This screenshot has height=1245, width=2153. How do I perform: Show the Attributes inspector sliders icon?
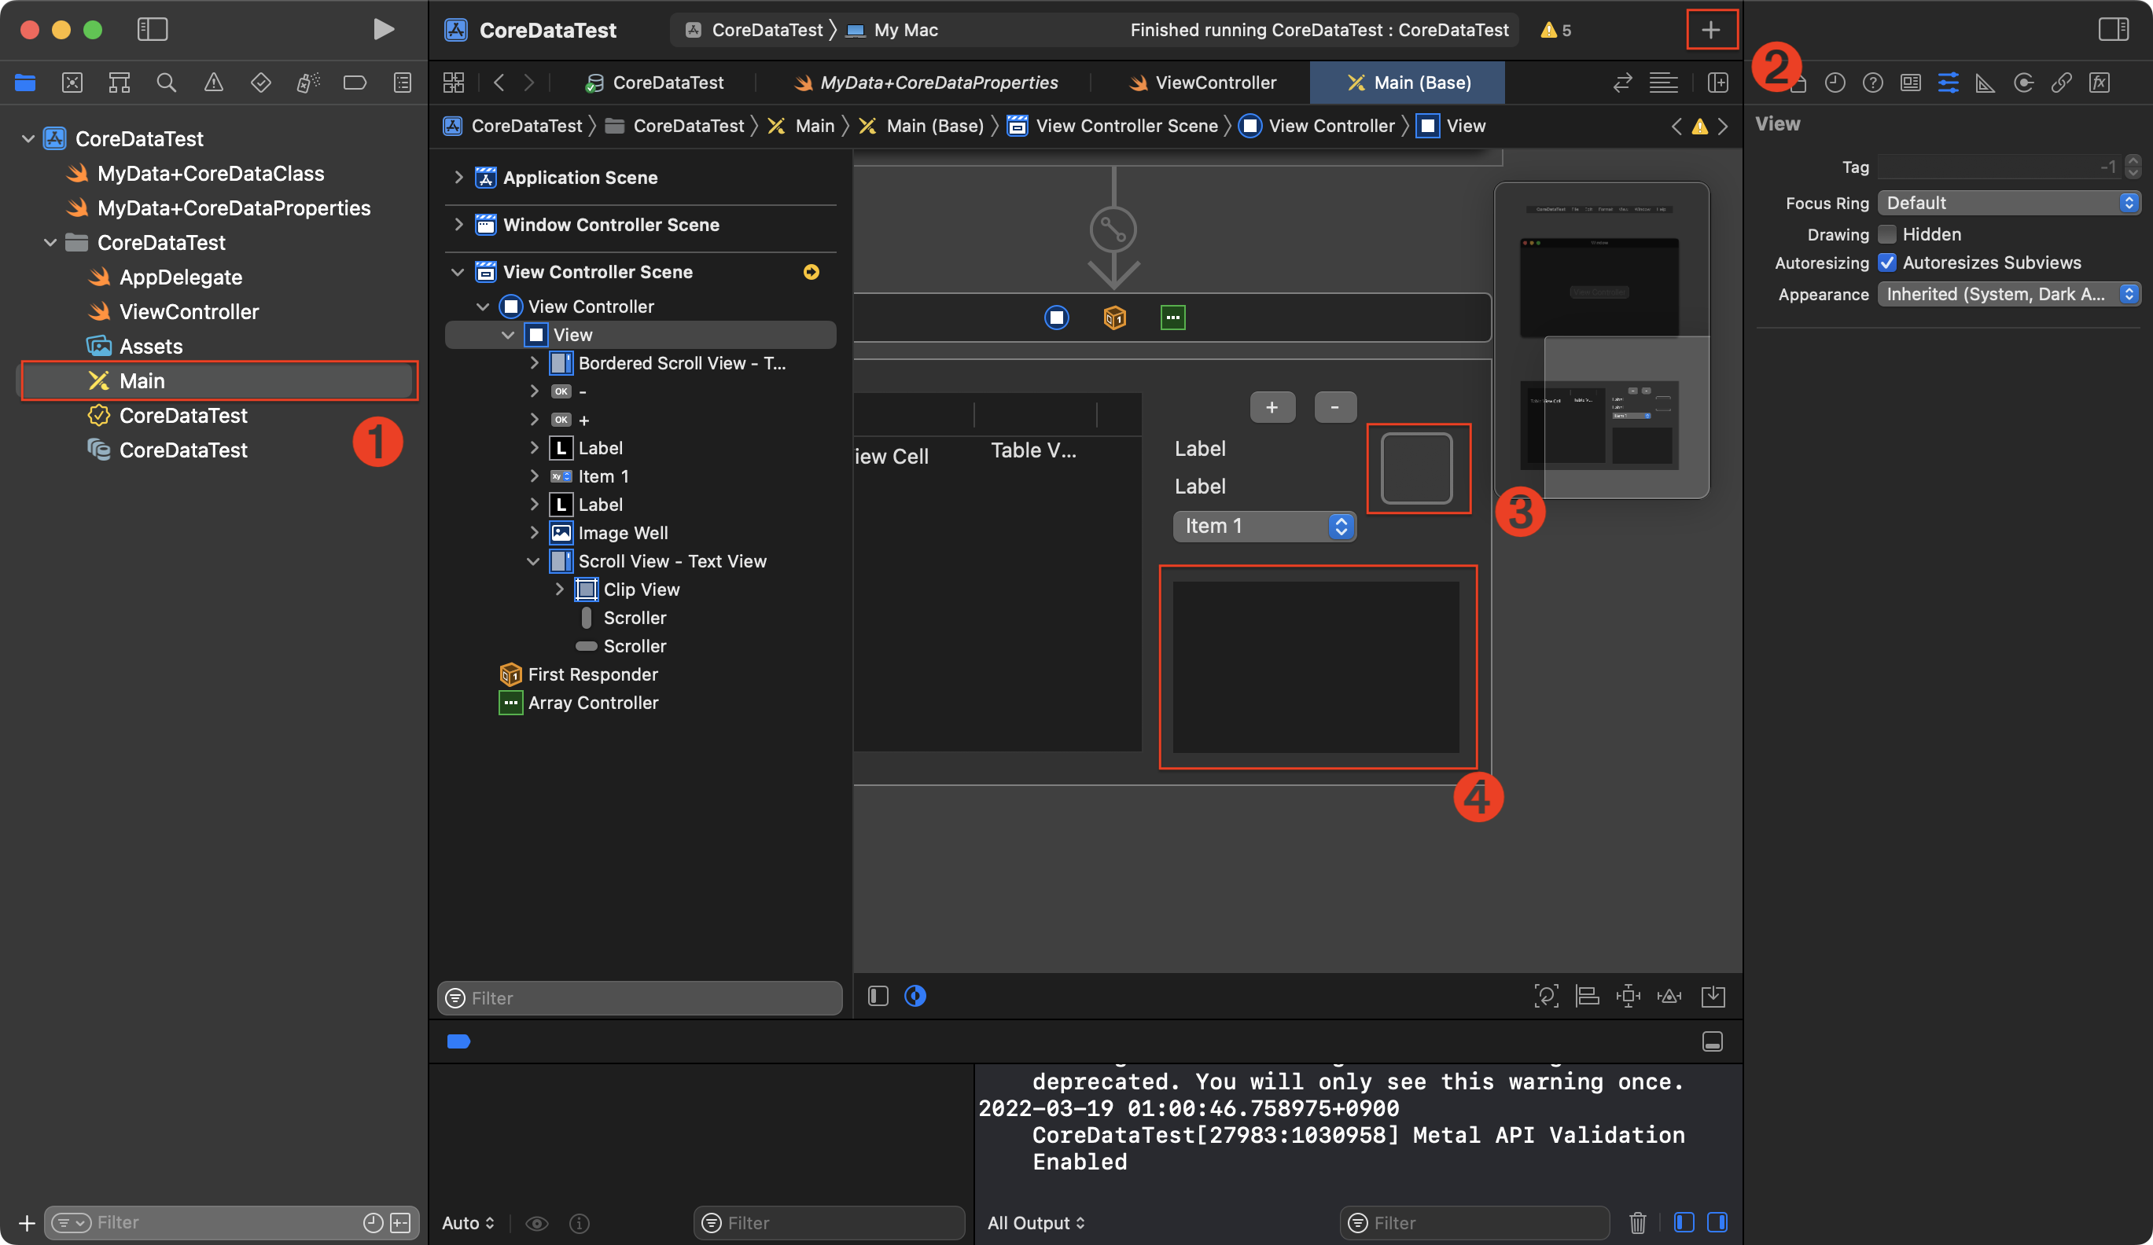point(1948,83)
